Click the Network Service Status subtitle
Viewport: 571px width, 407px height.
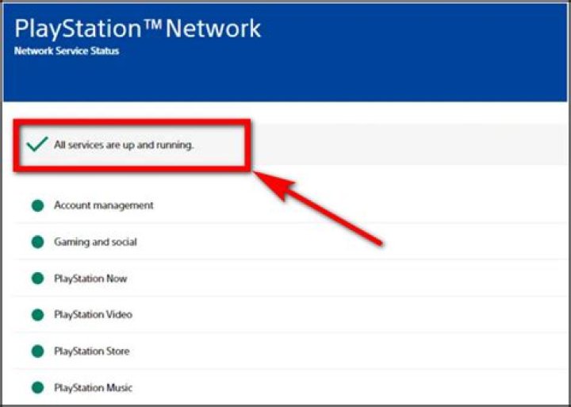pyautogui.click(x=67, y=51)
